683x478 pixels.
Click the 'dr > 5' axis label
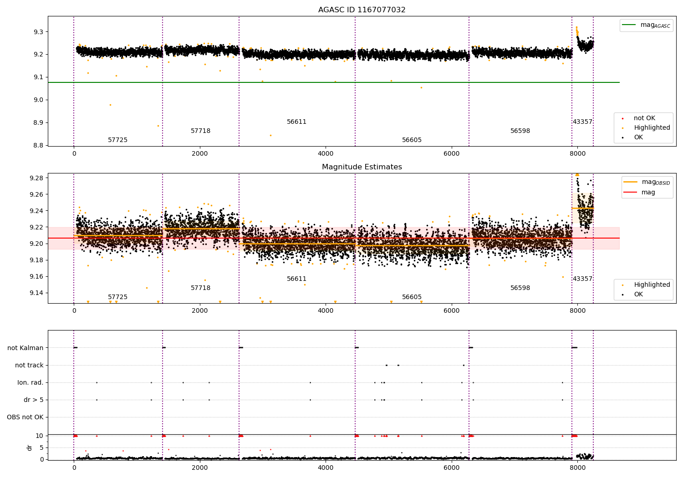click(34, 400)
